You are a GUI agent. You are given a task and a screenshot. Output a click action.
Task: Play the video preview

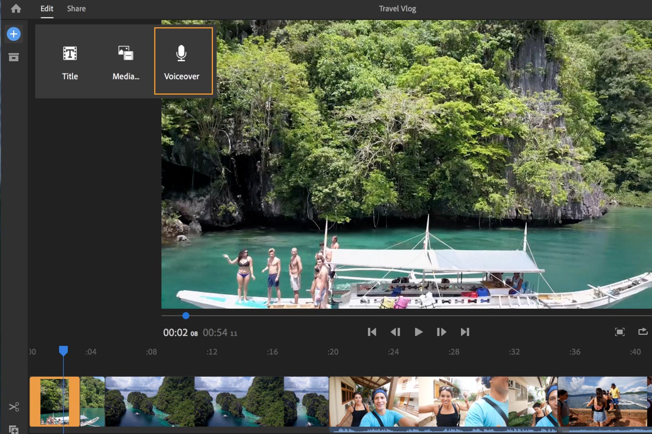pyautogui.click(x=418, y=332)
